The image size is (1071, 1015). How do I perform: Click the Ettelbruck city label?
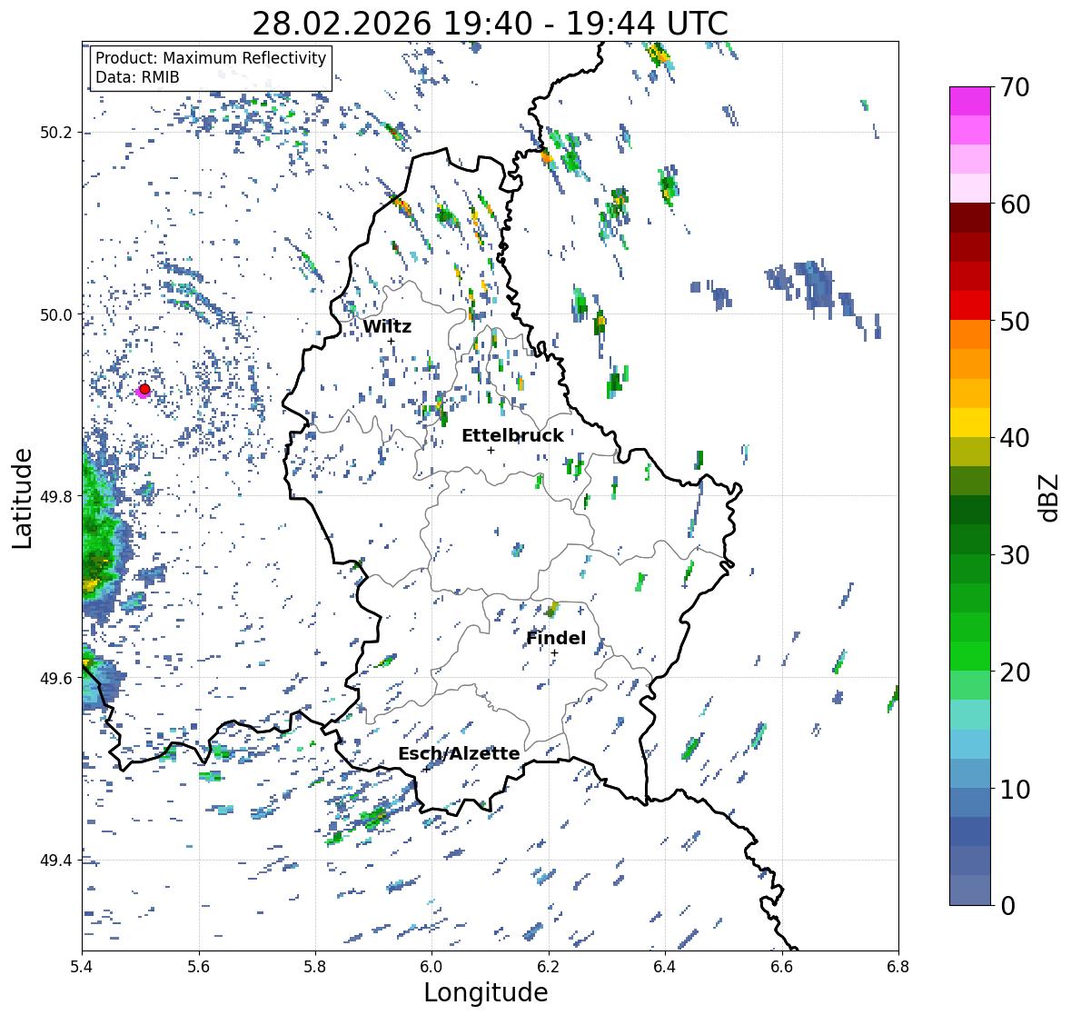click(512, 435)
